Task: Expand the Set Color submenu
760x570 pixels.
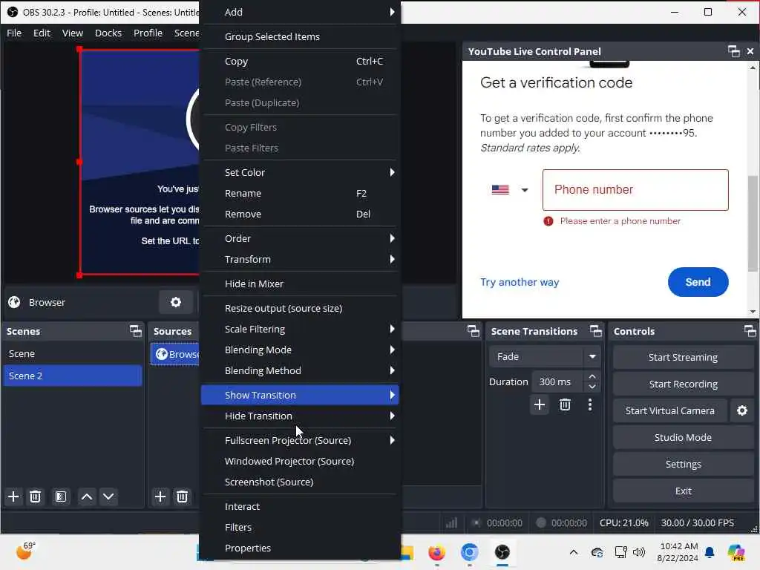Action: point(300,172)
